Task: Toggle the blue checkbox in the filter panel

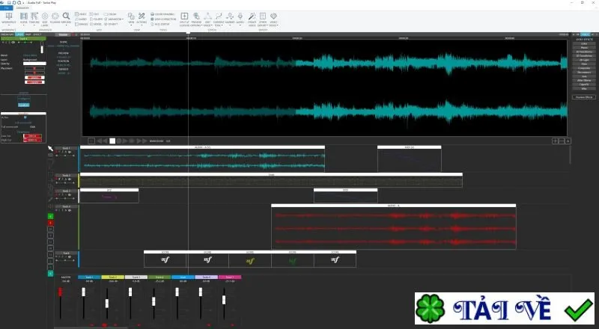Action: tap(25, 117)
